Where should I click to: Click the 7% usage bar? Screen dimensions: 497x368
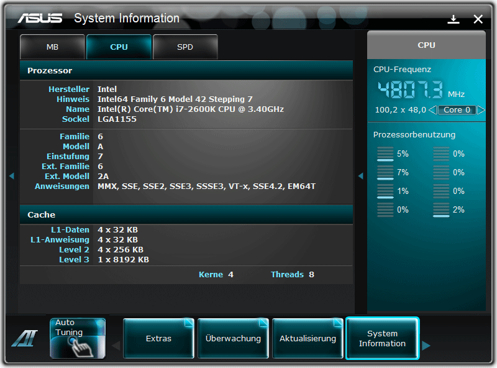pyautogui.click(x=385, y=173)
